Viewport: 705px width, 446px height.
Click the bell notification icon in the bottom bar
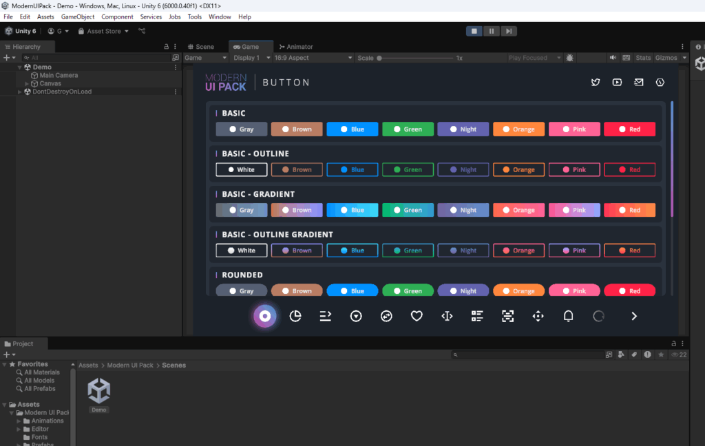tap(568, 316)
